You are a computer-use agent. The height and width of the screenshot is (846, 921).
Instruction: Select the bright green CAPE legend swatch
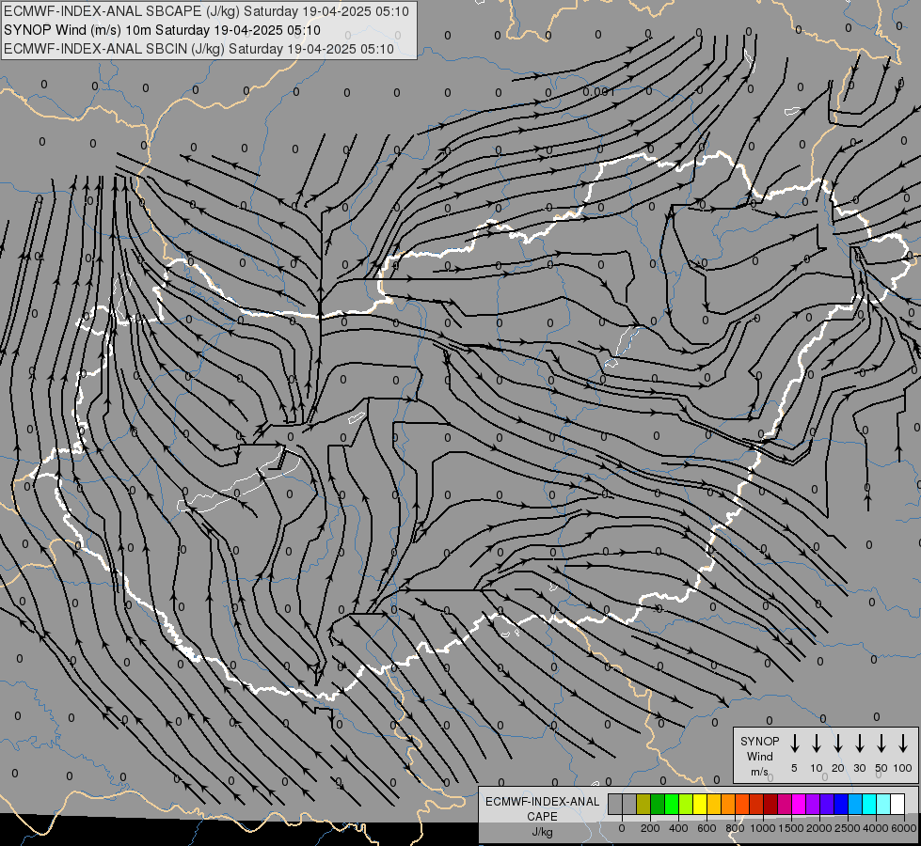(672, 805)
